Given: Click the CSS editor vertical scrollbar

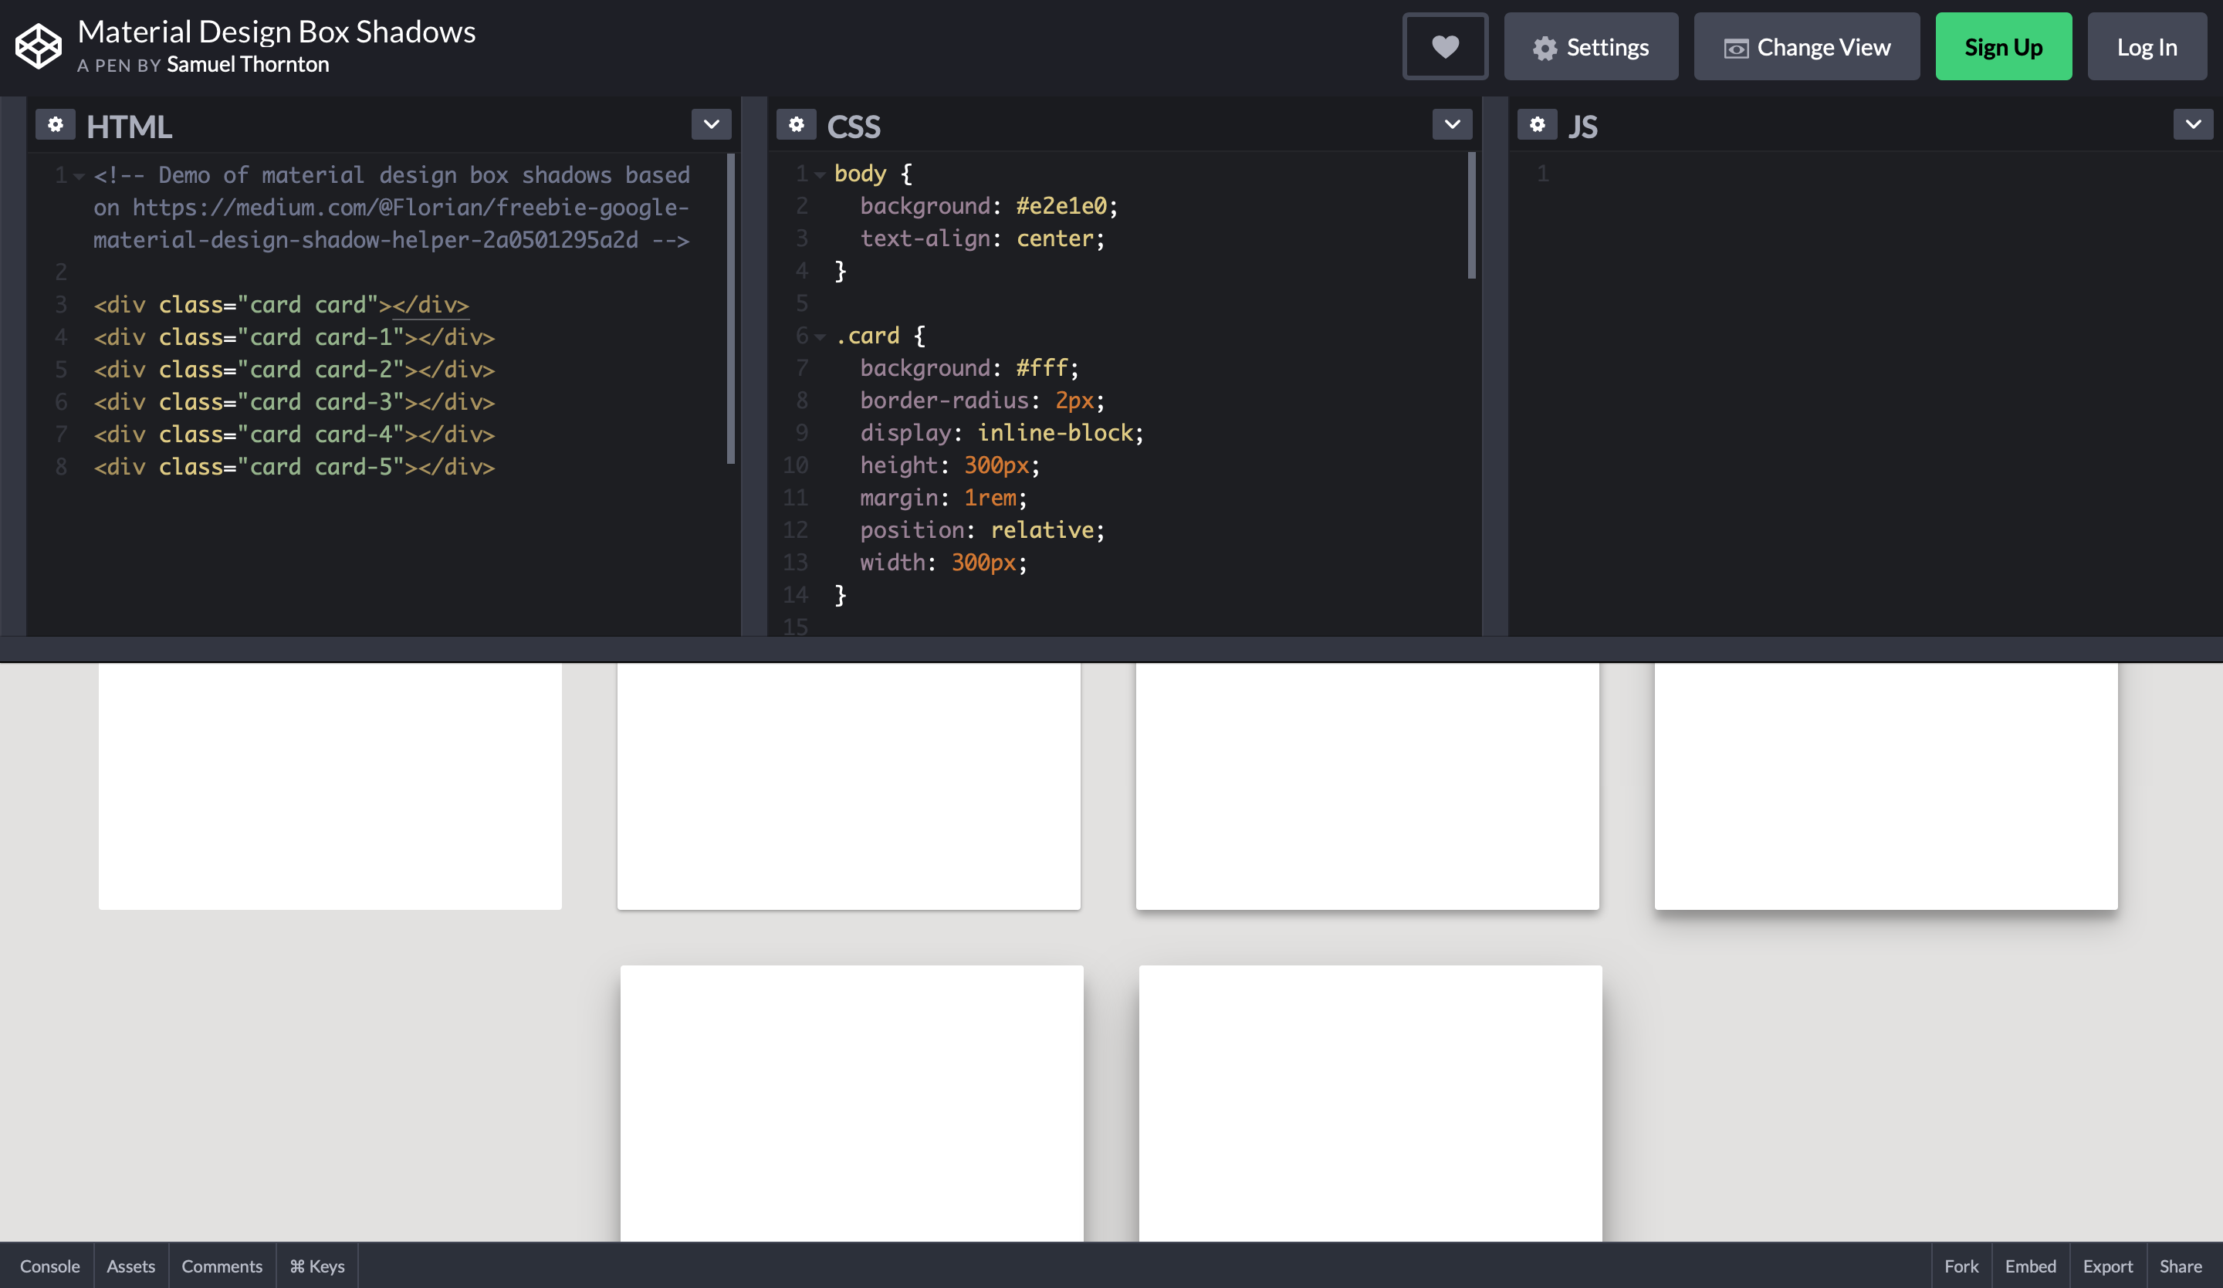Looking at the screenshot, I should pyautogui.click(x=1470, y=216).
